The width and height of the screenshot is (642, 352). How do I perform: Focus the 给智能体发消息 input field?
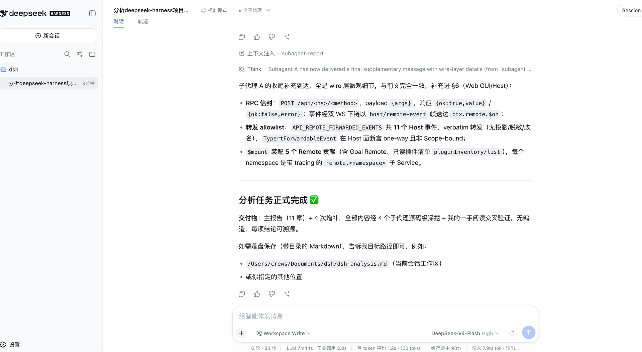point(385,316)
